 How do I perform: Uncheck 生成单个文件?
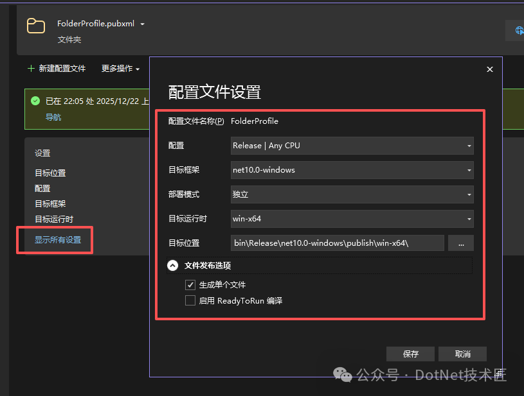point(190,284)
